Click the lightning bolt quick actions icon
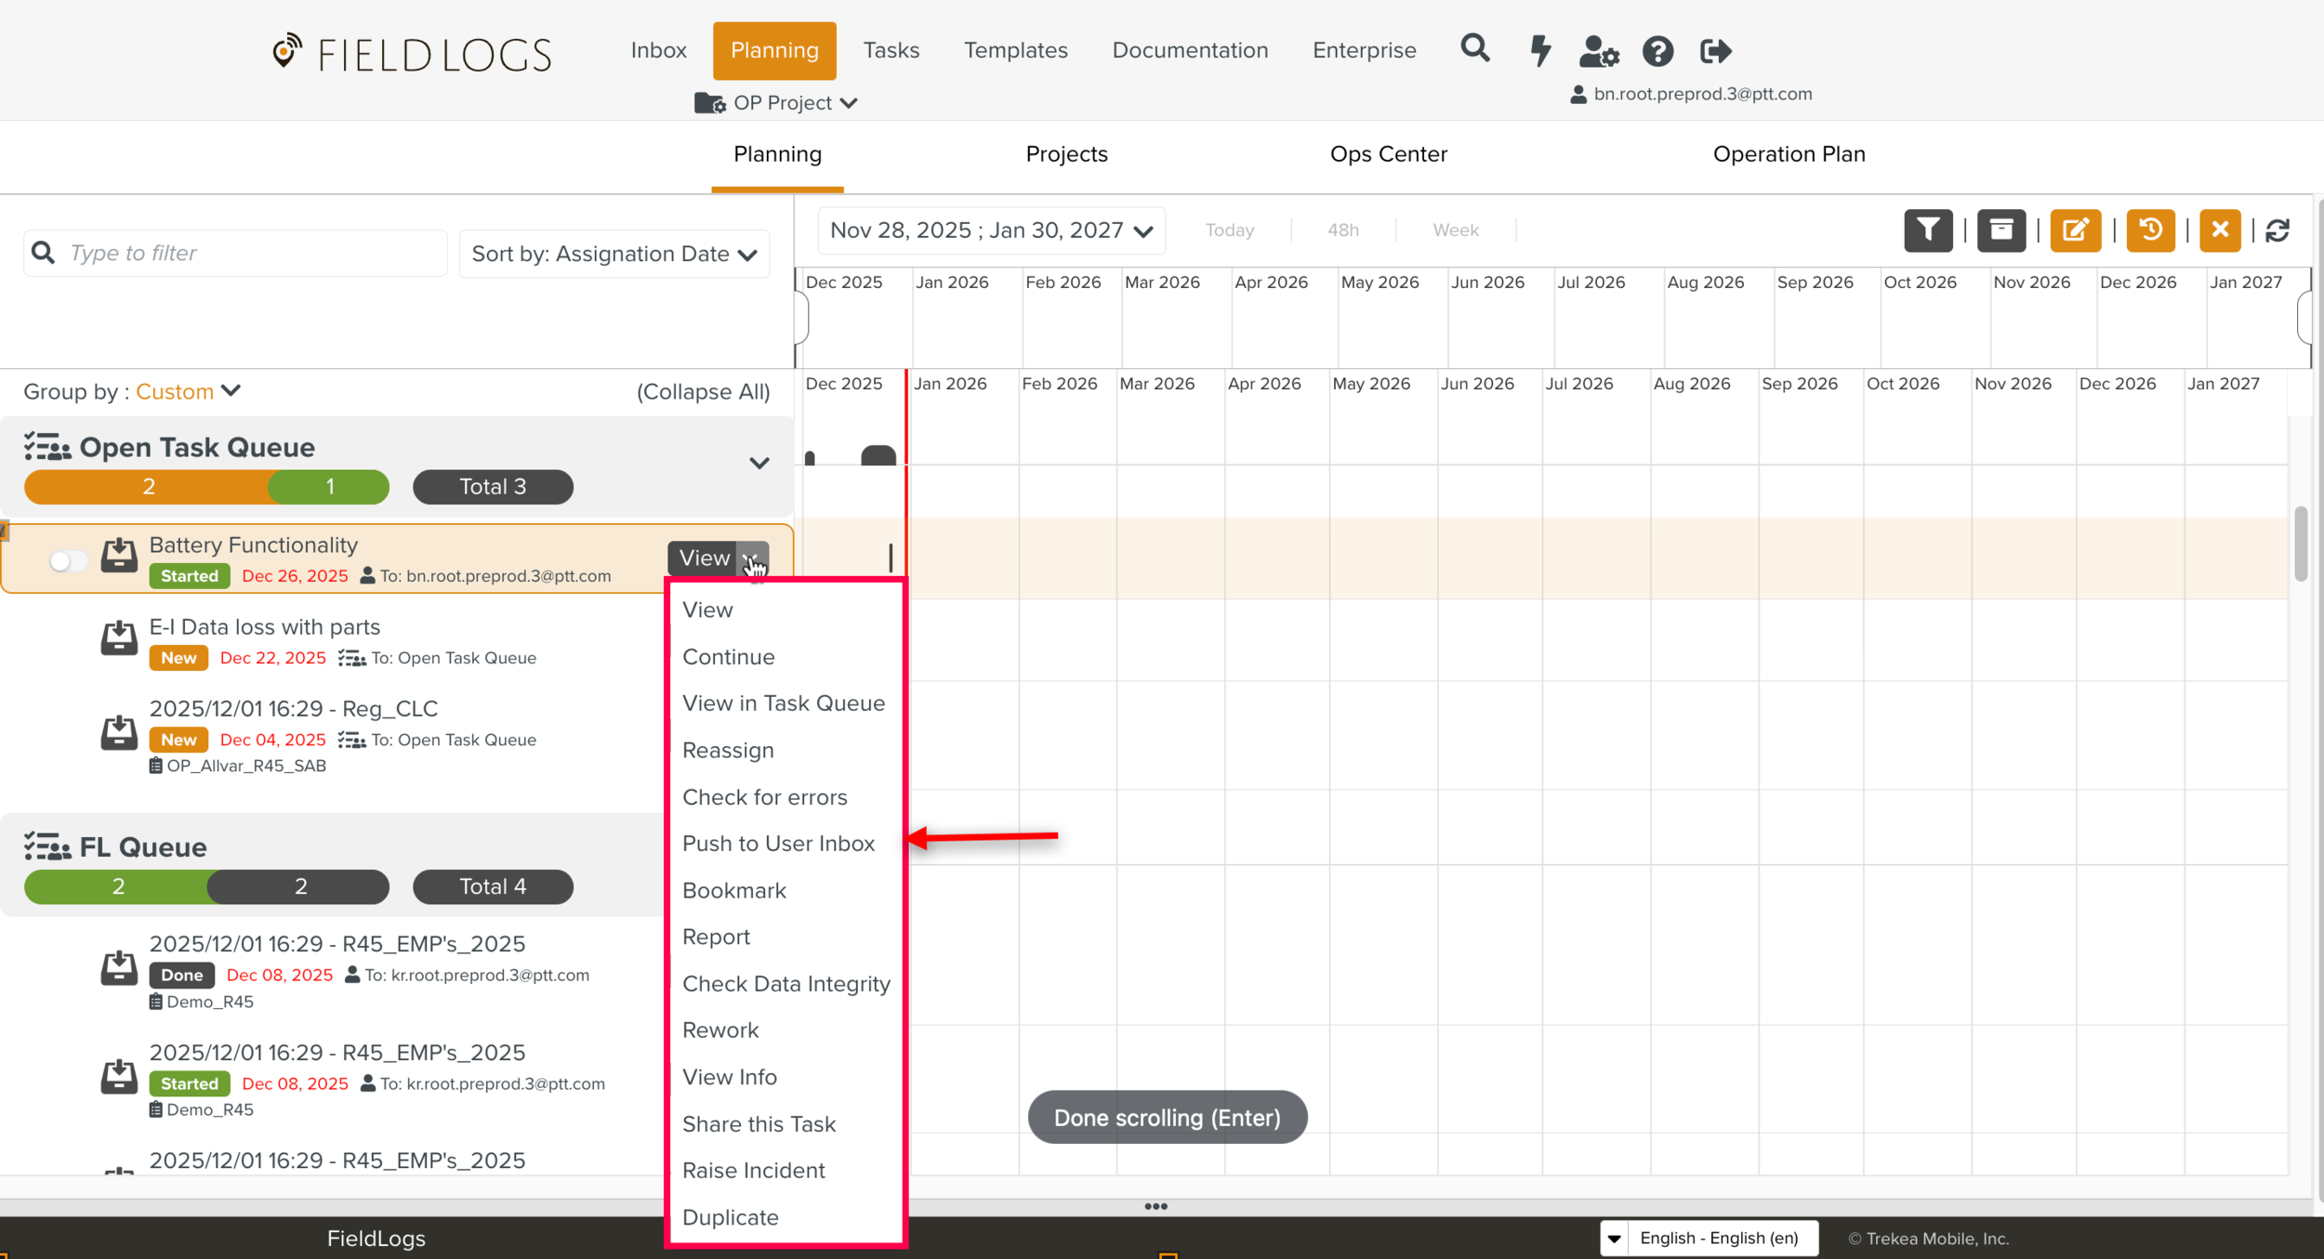The height and width of the screenshot is (1259, 2324). 1540,50
